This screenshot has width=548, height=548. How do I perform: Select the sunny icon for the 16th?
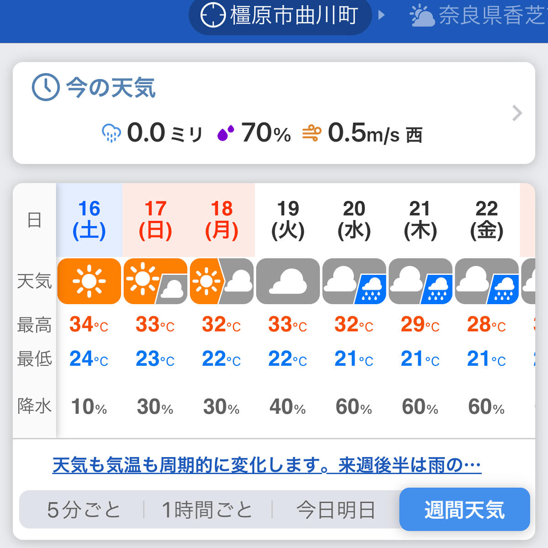pos(89,281)
